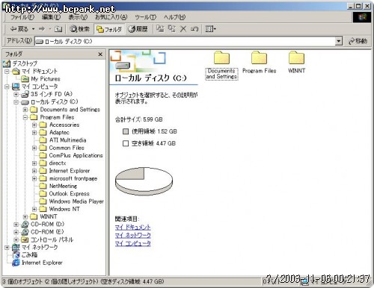
Task: Select microsoft frontpage folder in tree
Action: pyautogui.click(x=73, y=178)
